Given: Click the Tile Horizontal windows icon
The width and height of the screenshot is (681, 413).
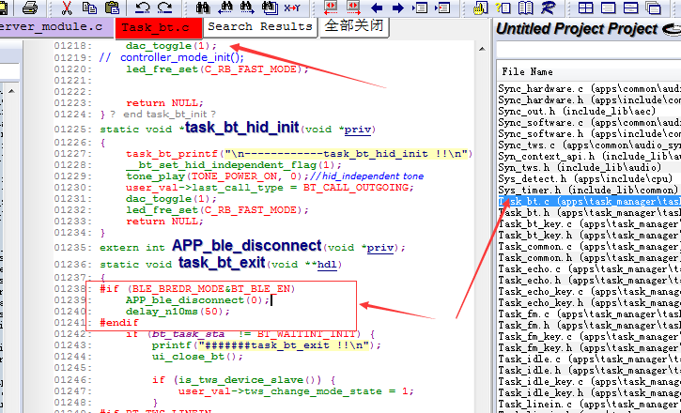Looking at the screenshot, I should (630, 7).
